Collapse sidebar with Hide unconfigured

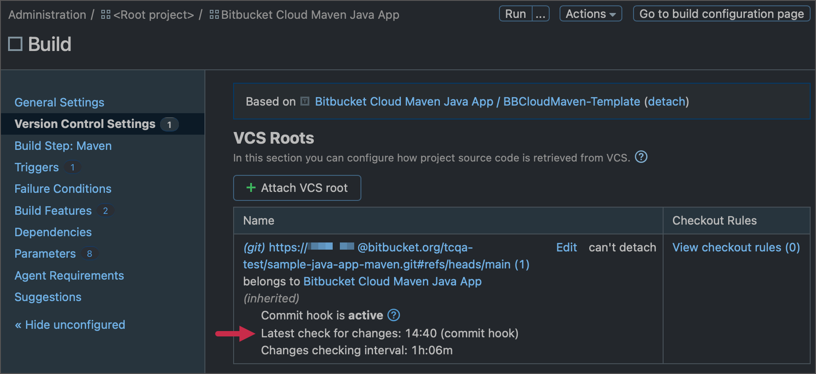70,325
